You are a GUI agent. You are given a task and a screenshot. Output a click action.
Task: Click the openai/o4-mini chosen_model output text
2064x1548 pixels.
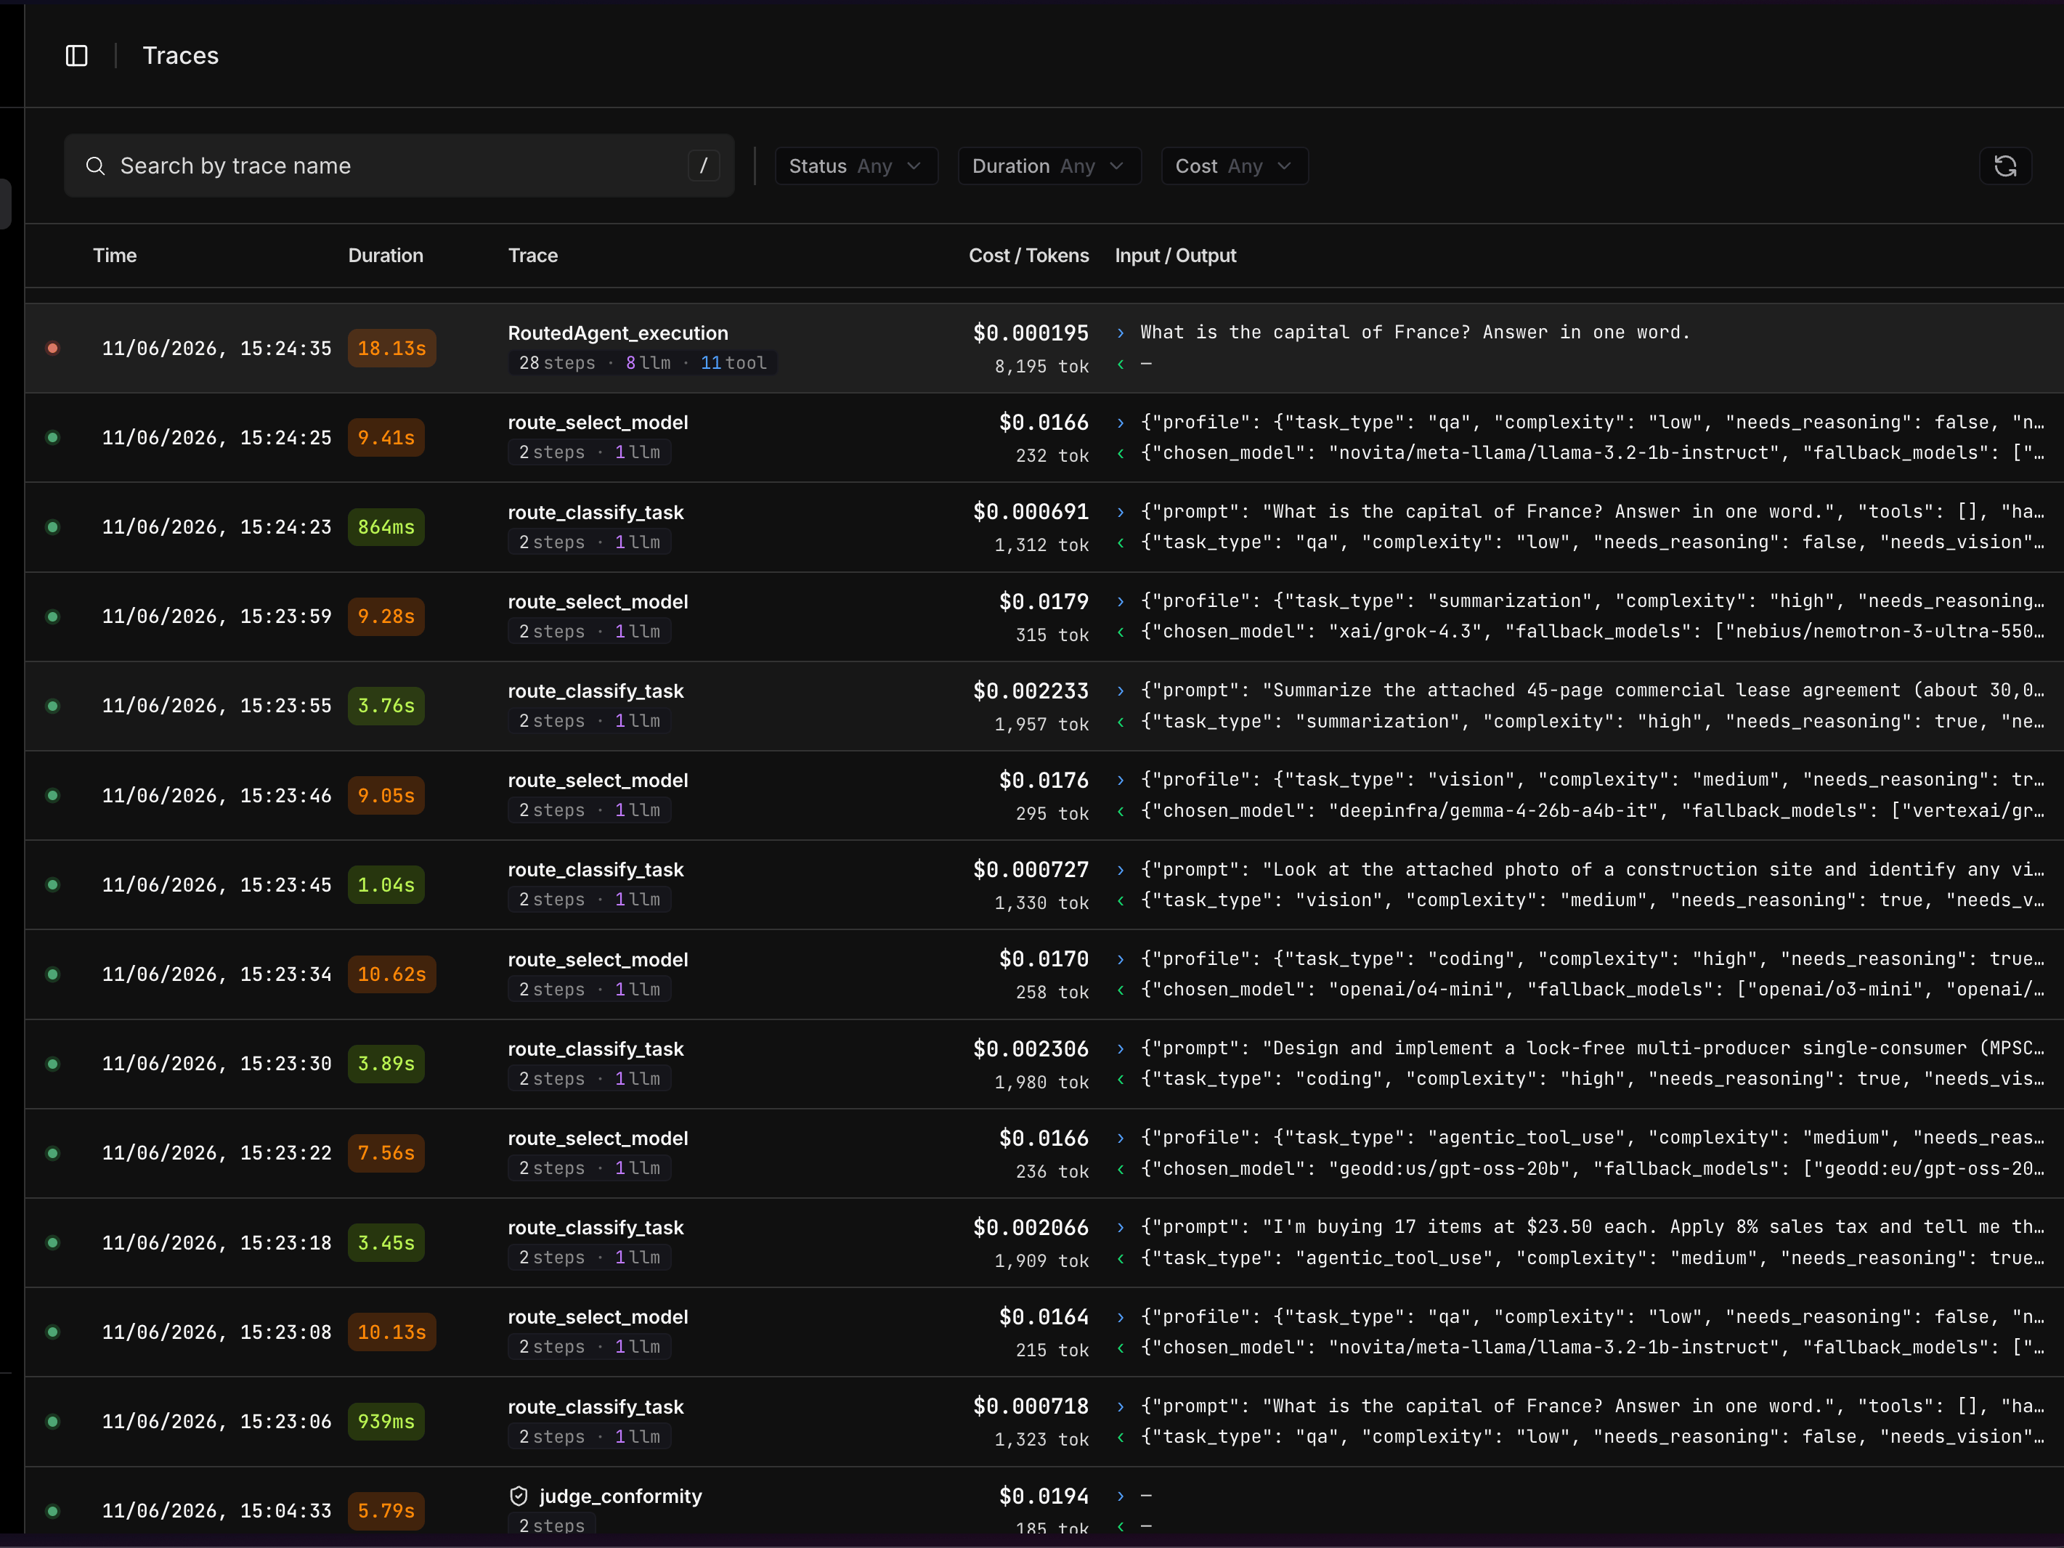pyautogui.click(x=1591, y=989)
